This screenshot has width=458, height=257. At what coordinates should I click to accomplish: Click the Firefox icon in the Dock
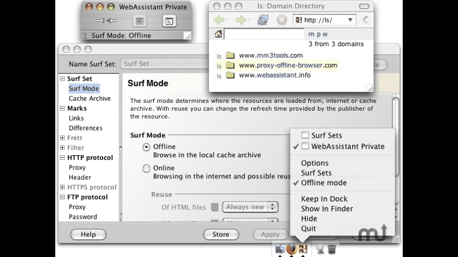(x=291, y=249)
